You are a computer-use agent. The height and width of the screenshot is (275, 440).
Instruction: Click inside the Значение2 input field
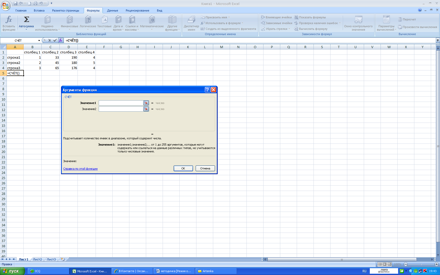121,109
